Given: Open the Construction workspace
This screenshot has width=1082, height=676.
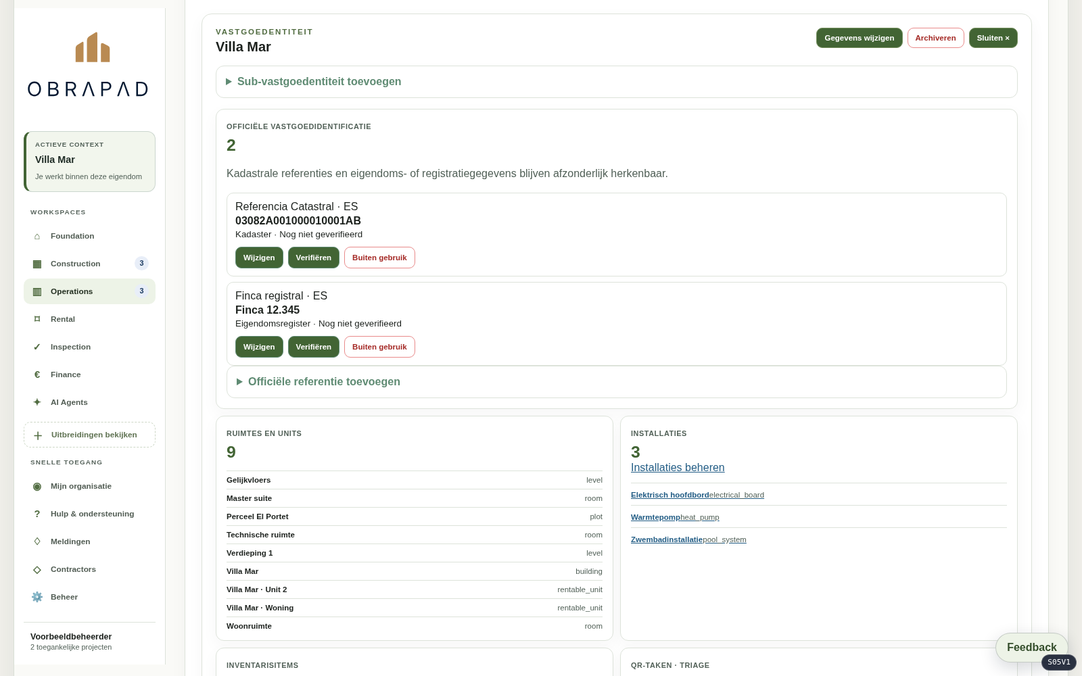Looking at the screenshot, I should point(89,264).
